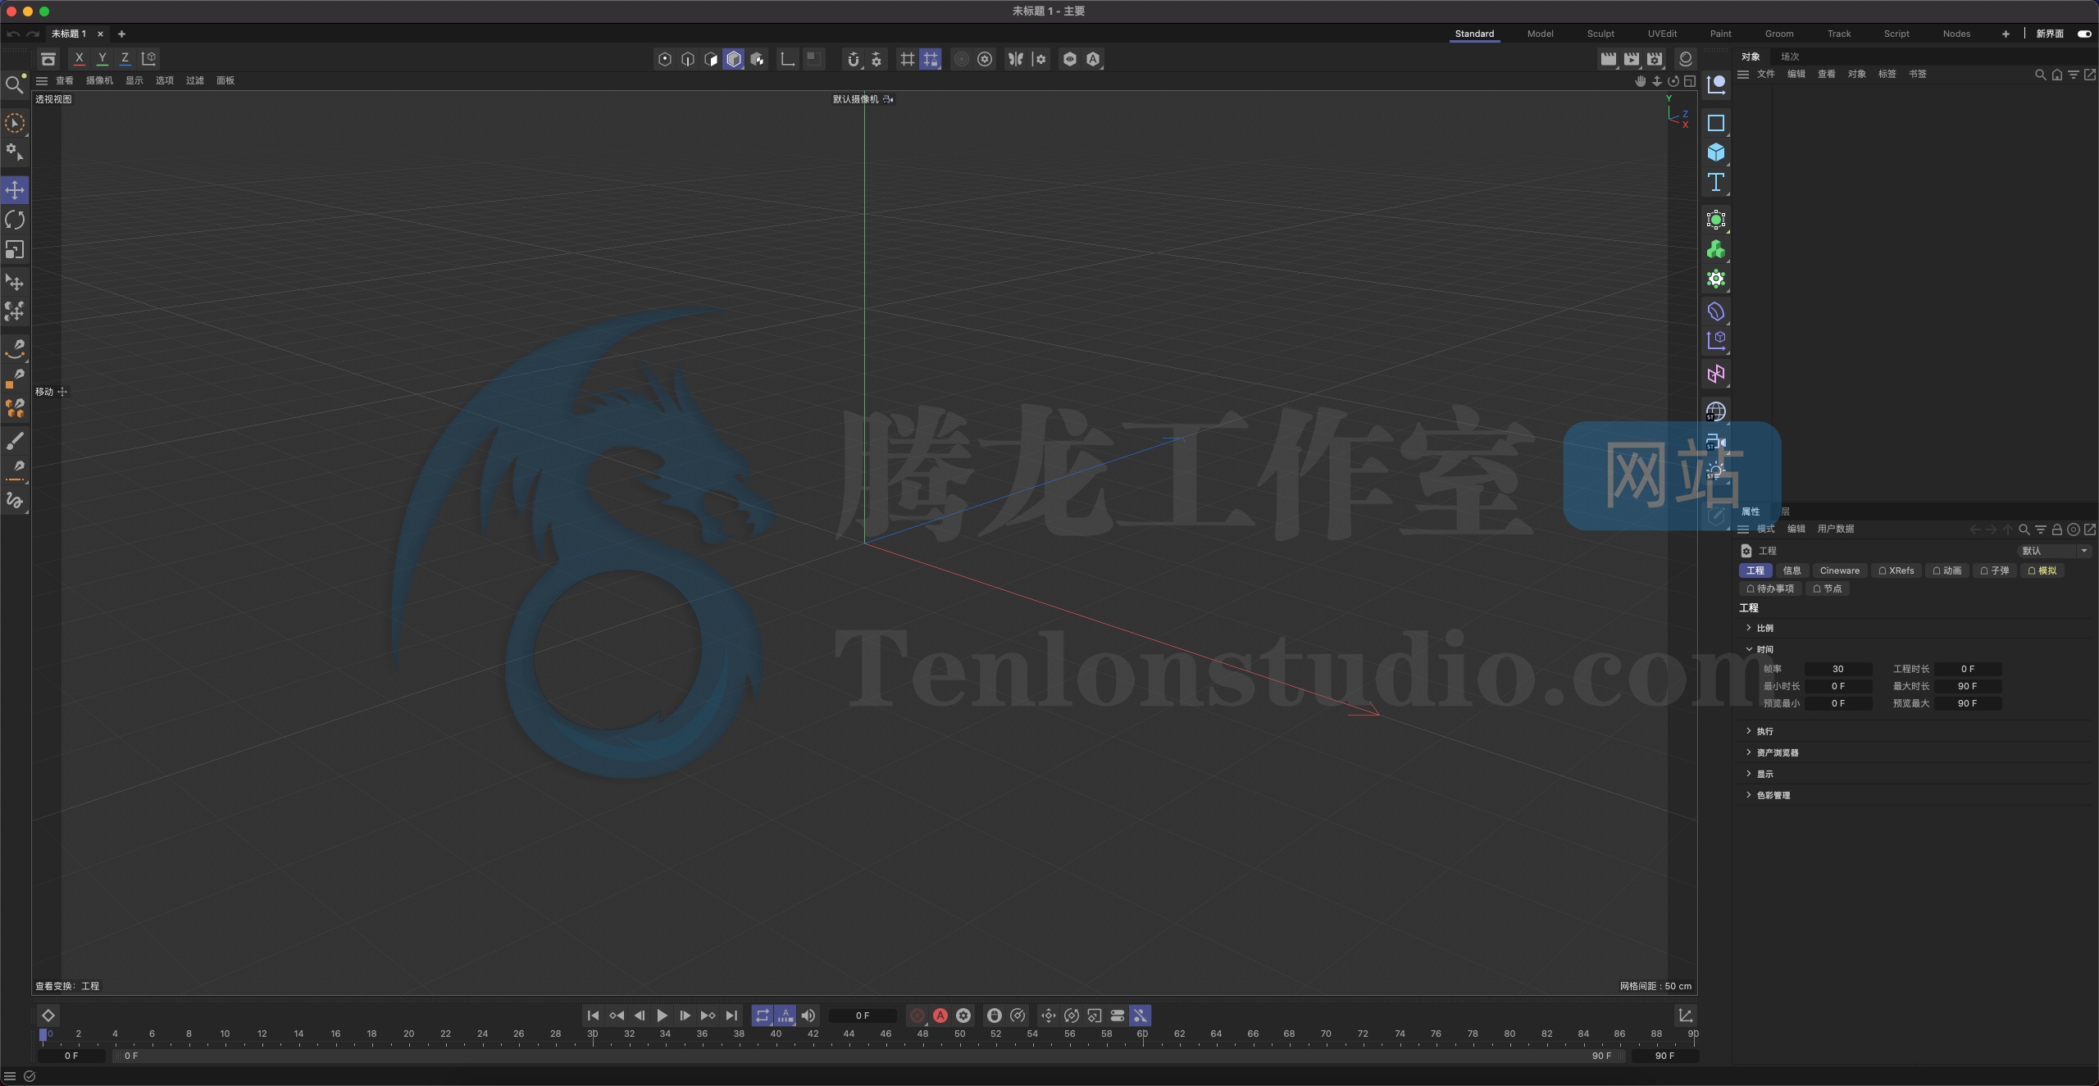Image resolution: width=2099 pixels, height=1086 pixels.
Task: Open the deformer icon in right palette
Action: coord(1715,311)
